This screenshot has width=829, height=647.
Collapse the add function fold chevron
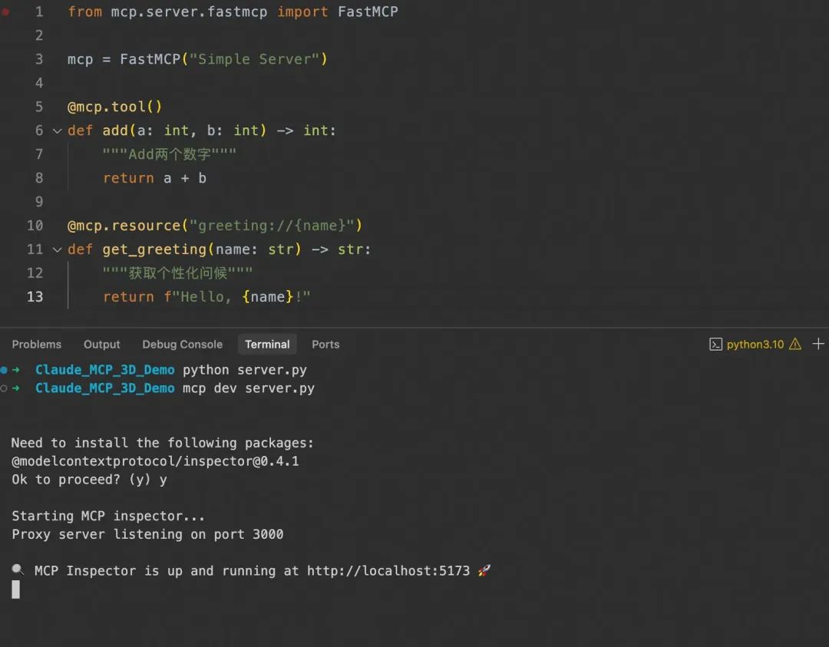click(57, 130)
